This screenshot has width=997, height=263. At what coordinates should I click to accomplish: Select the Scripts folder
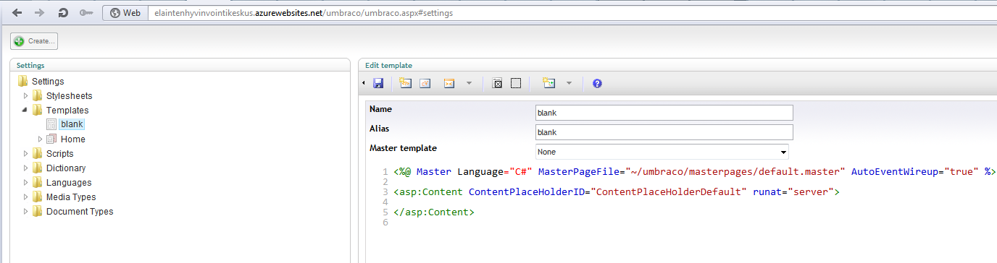59,153
